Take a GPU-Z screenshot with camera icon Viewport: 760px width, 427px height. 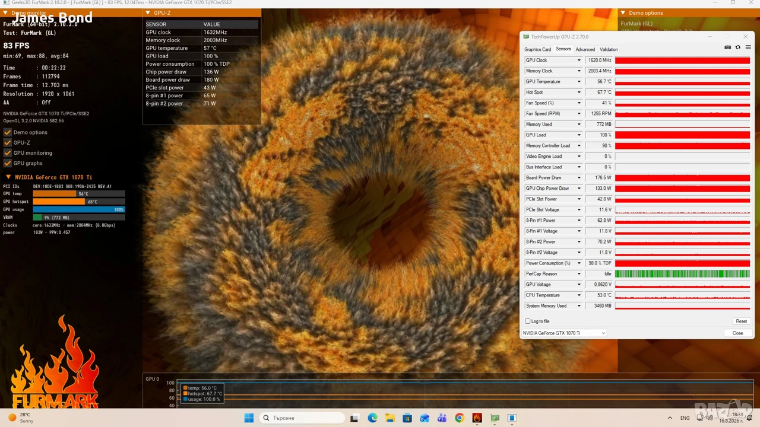(x=727, y=47)
